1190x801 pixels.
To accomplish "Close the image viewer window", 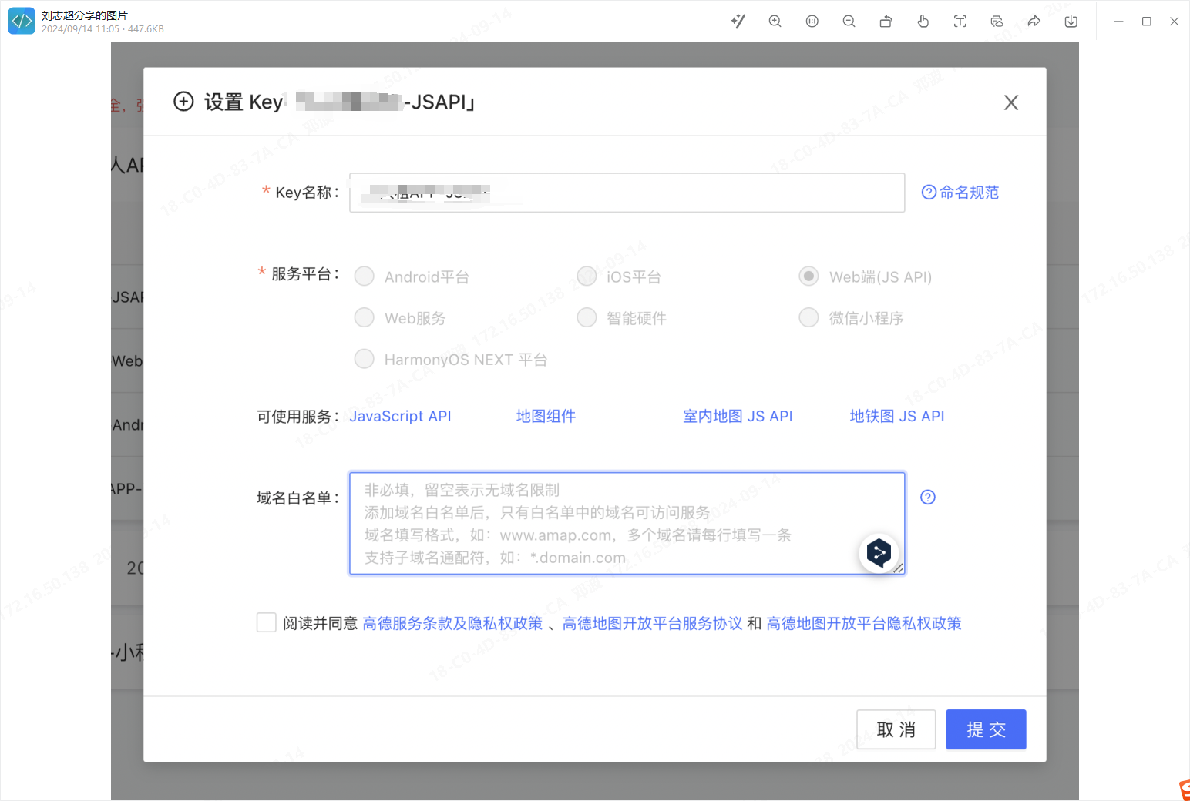I will (x=1175, y=22).
